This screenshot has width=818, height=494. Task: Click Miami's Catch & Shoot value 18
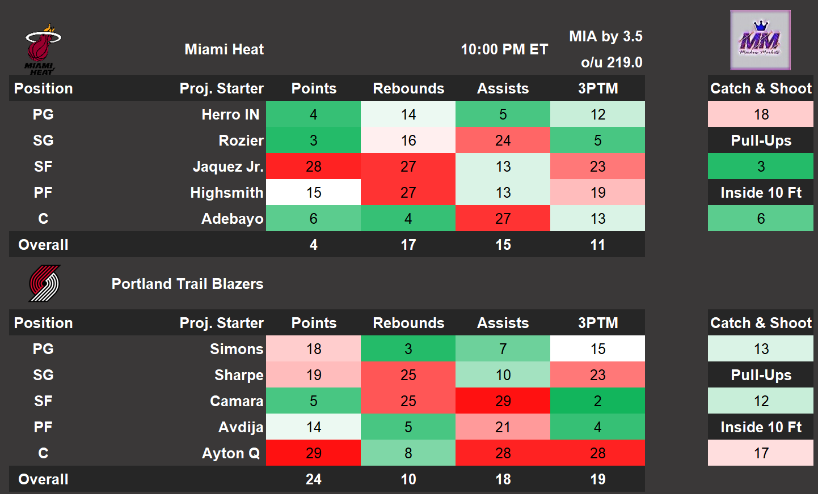761,114
